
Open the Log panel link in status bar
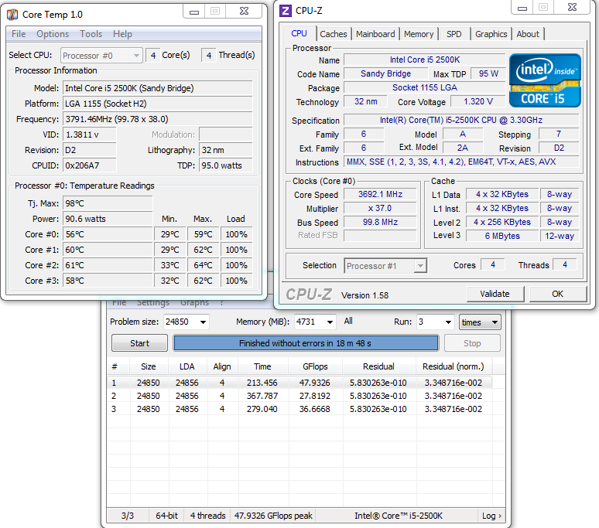coord(491,516)
